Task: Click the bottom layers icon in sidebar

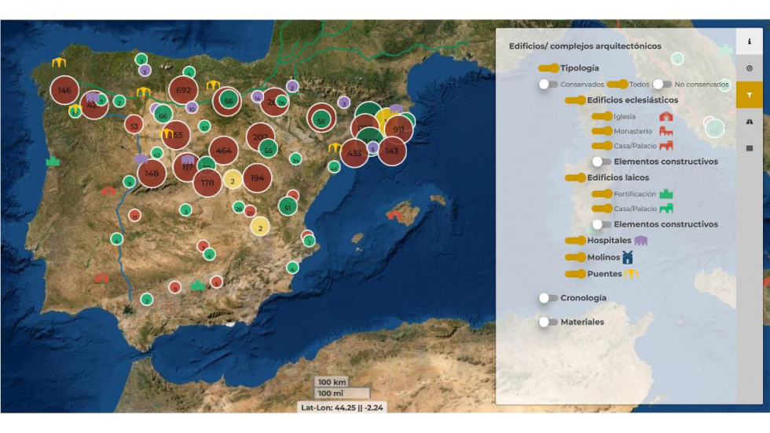Action: tap(749, 147)
